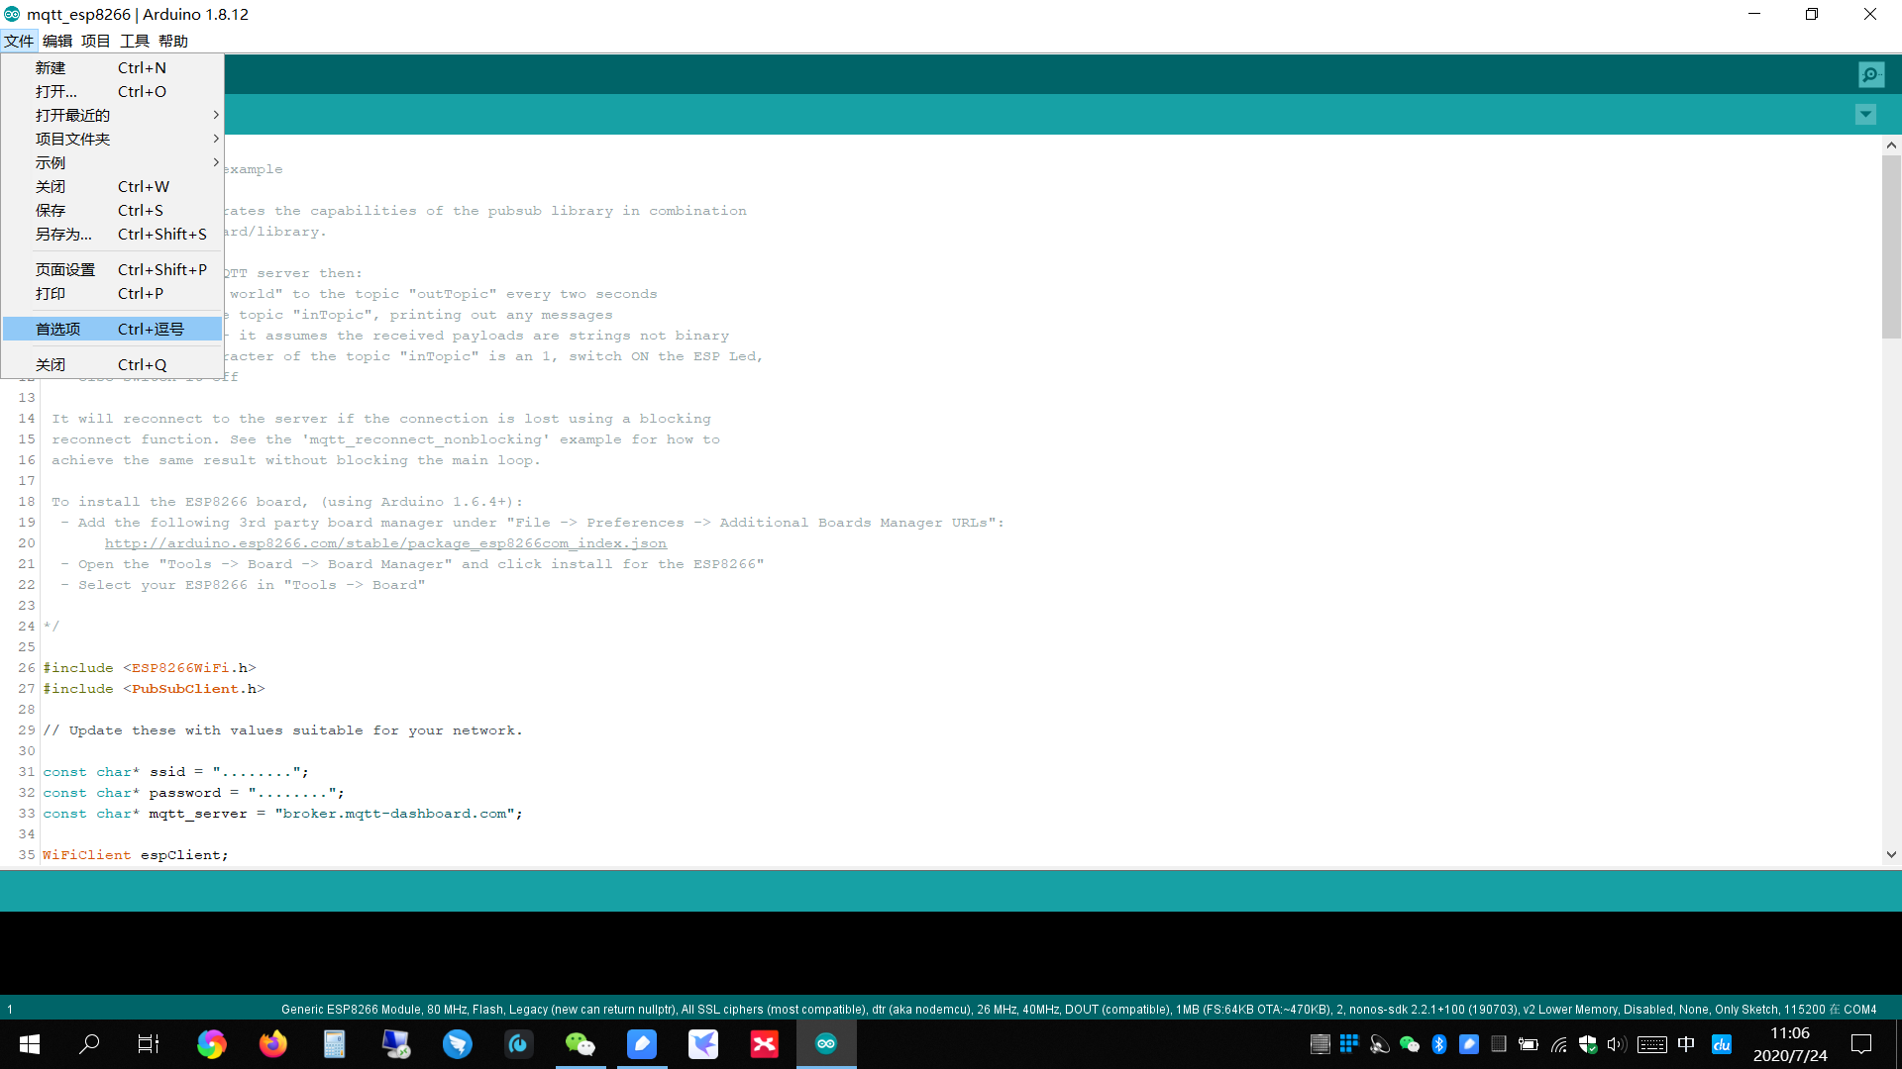Click the esp8266 package index URL

pos(385,543)
